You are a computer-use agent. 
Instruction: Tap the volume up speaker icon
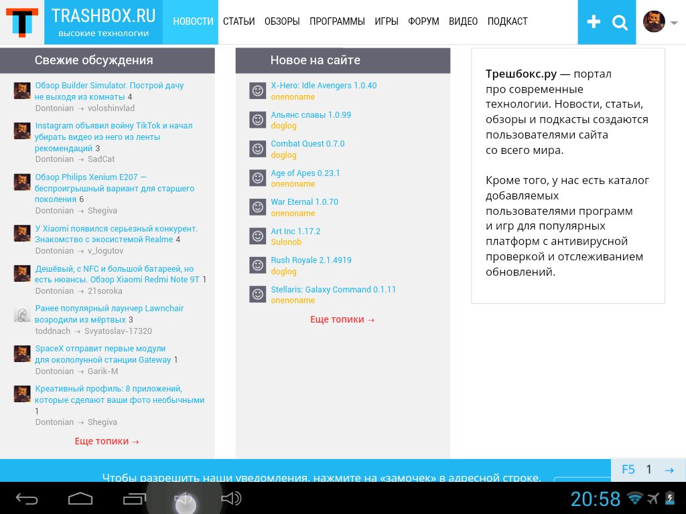pos(231,498)
